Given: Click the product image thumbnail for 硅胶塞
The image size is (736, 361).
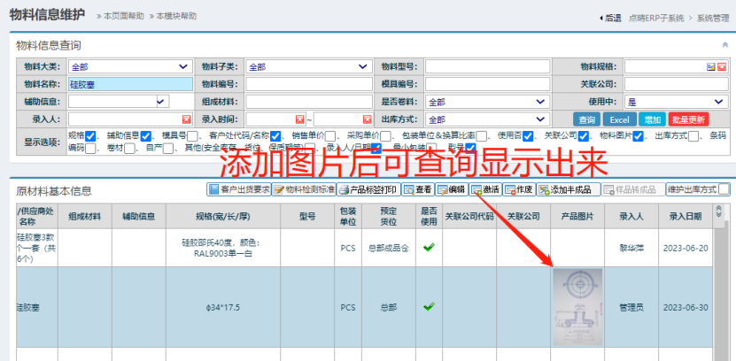Looking at the screenshot, I should (577, 306).
